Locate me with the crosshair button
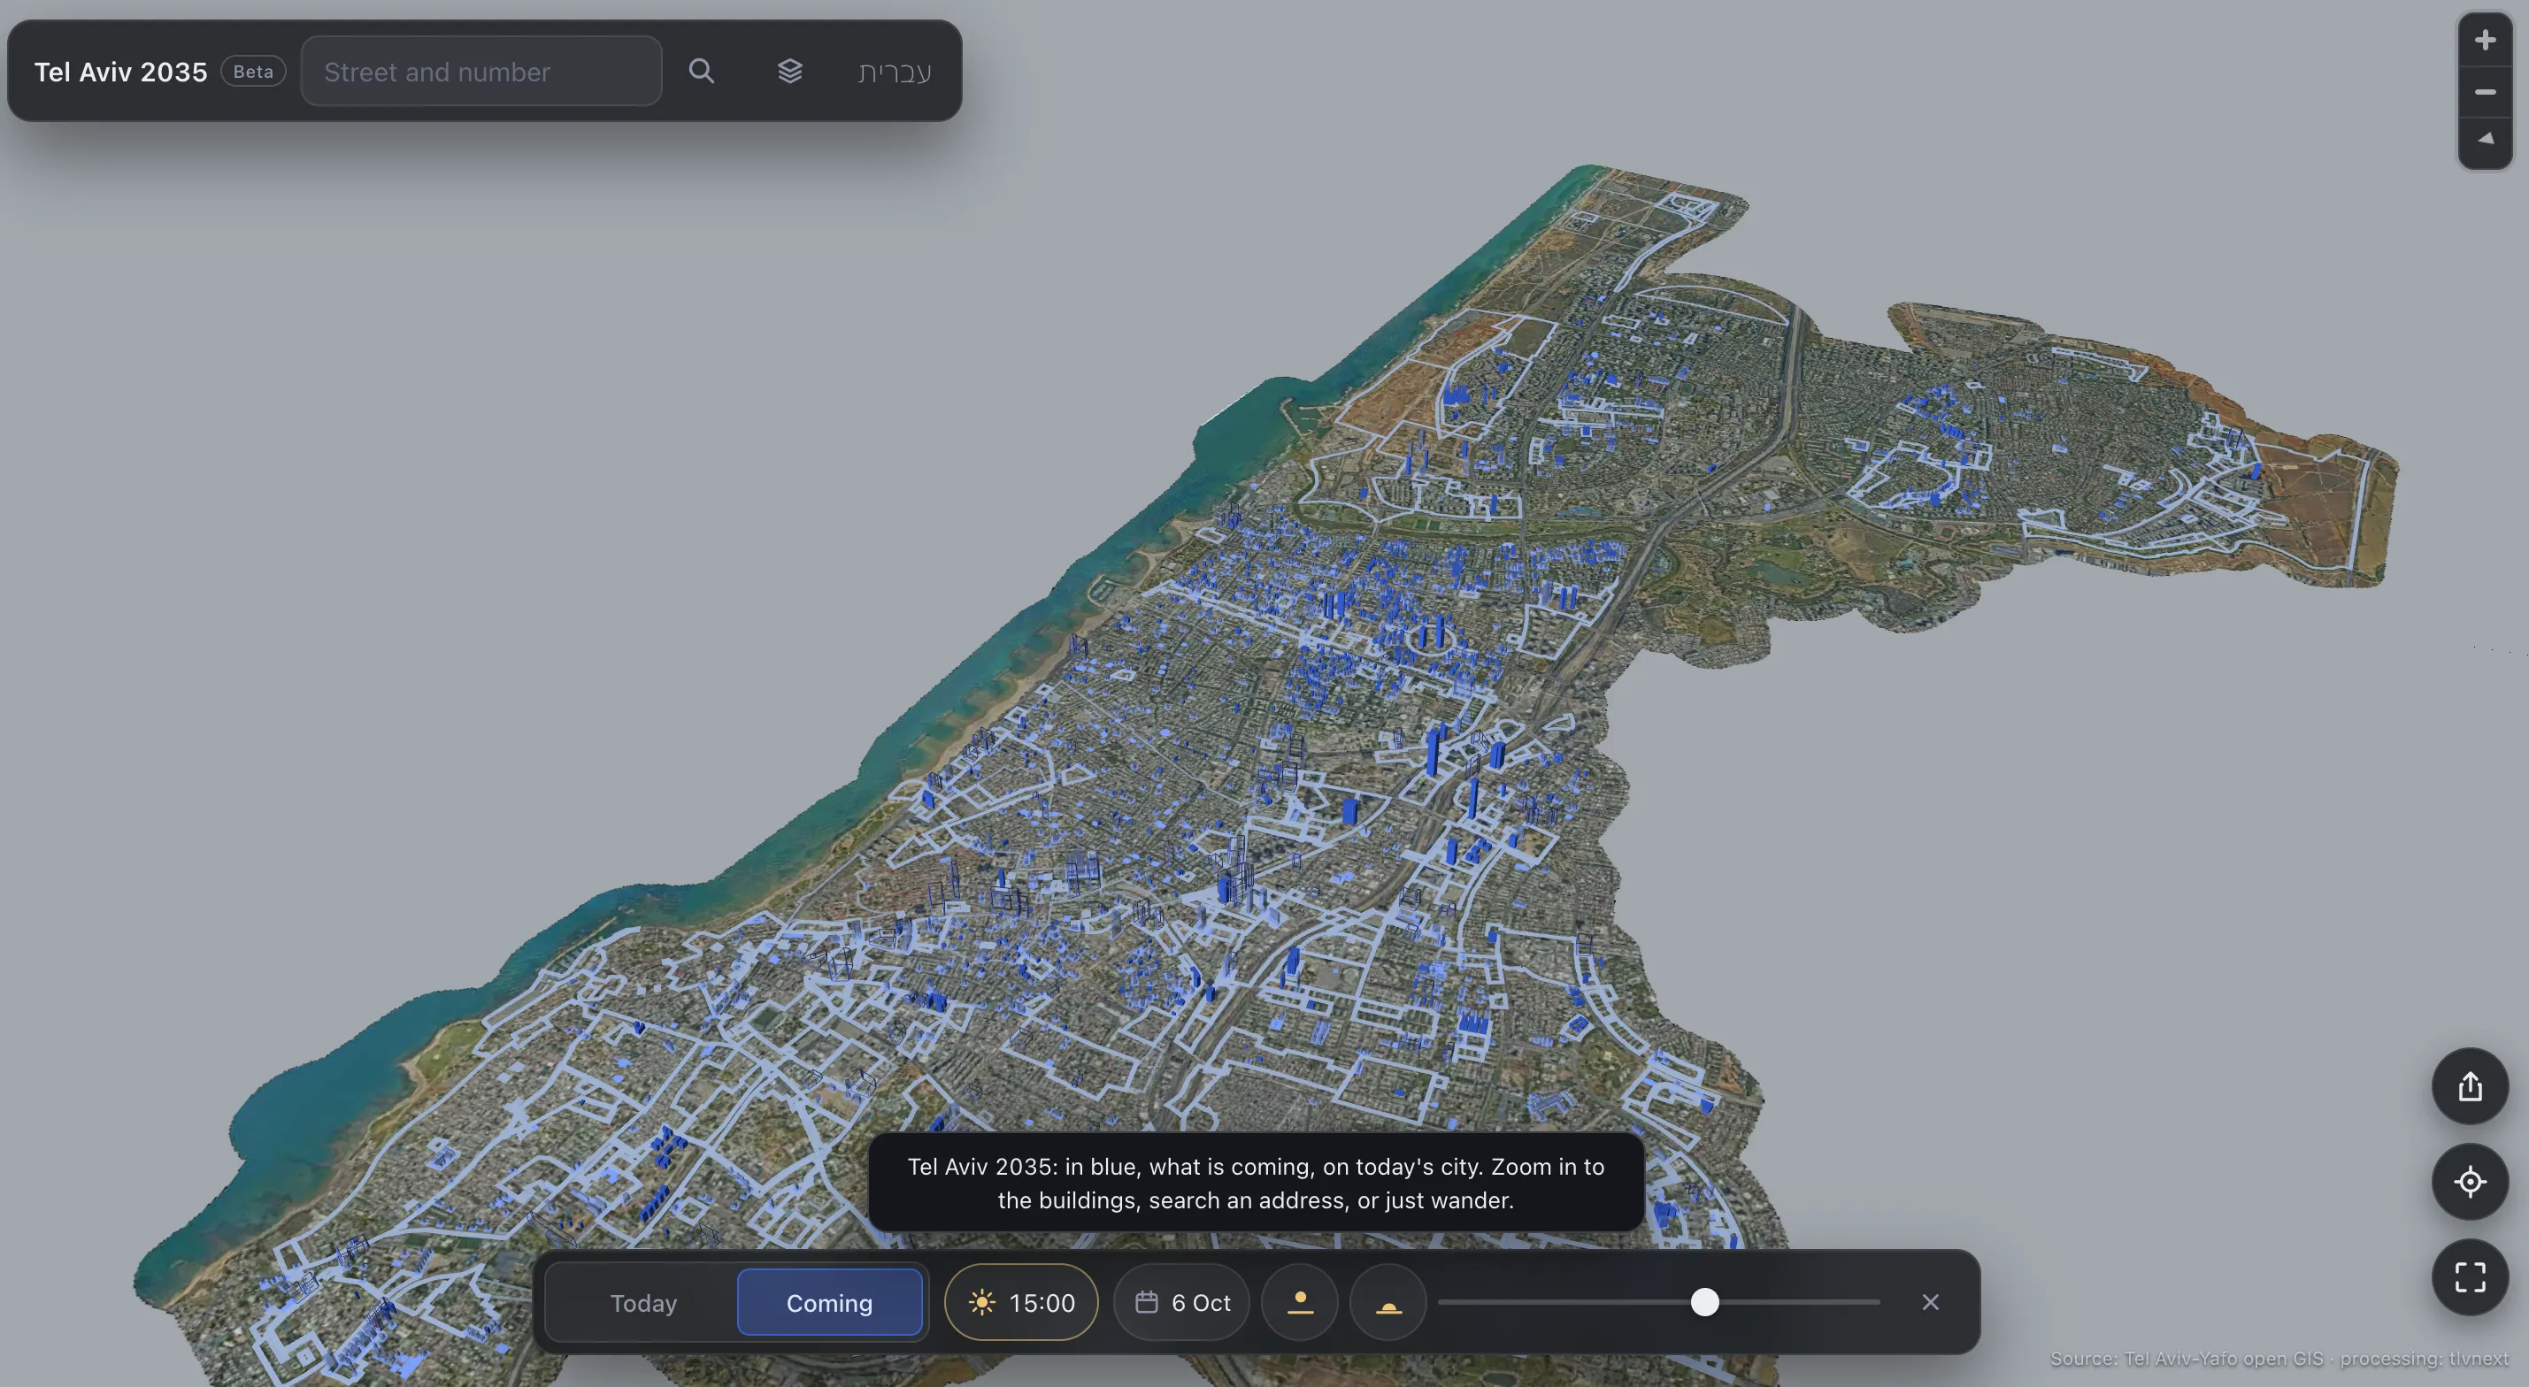 2470,1182
